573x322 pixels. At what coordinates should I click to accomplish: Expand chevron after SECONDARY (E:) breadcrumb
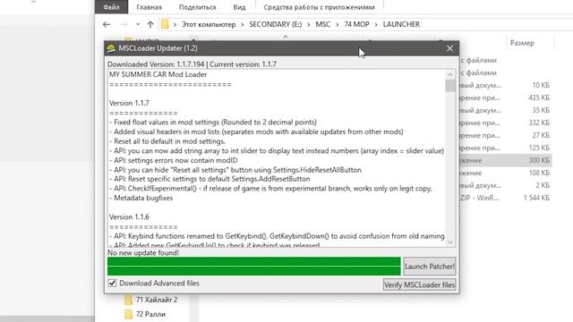coord(309,24)
